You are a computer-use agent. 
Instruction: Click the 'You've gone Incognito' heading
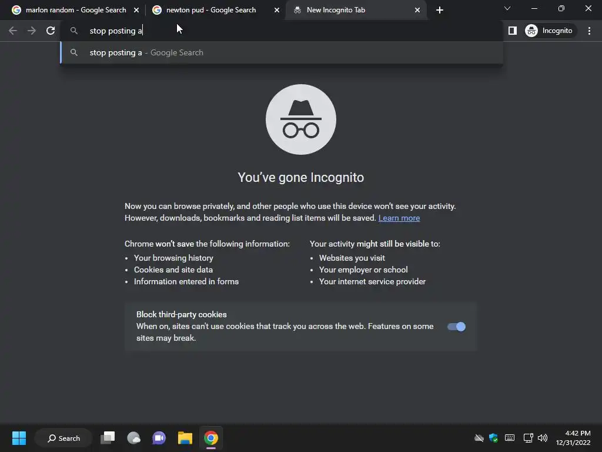(x=300, y=178)
